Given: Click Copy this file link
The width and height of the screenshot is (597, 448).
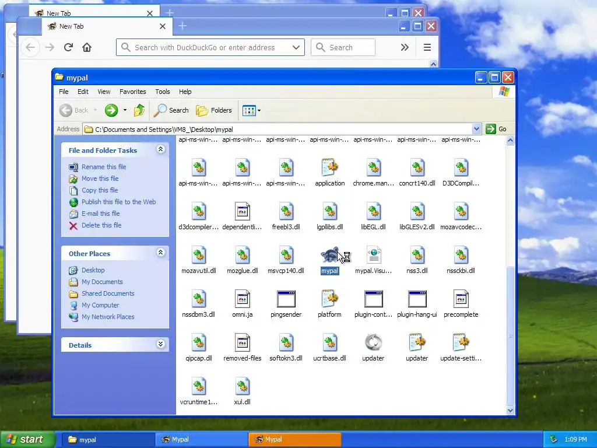Looking at the screenshot, I should click(x=100, y=190).
